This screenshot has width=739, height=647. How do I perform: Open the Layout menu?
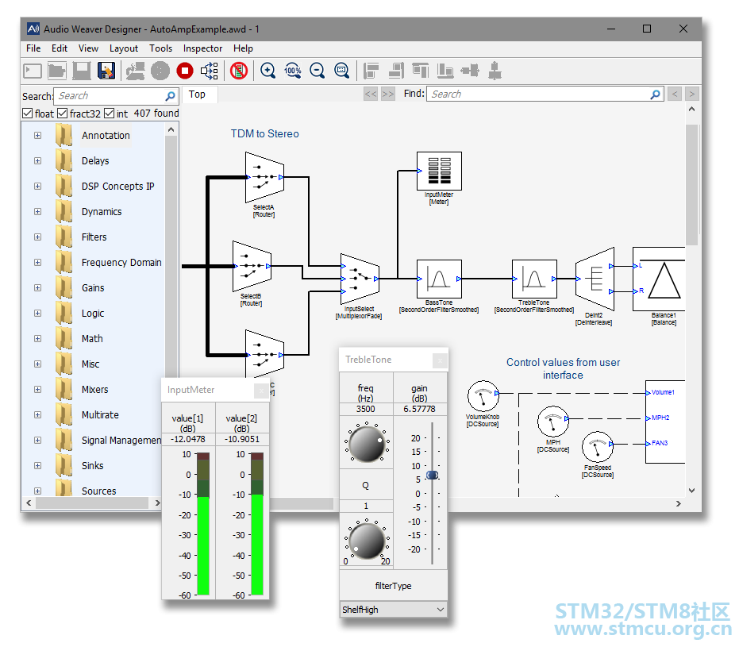point(124,48)
